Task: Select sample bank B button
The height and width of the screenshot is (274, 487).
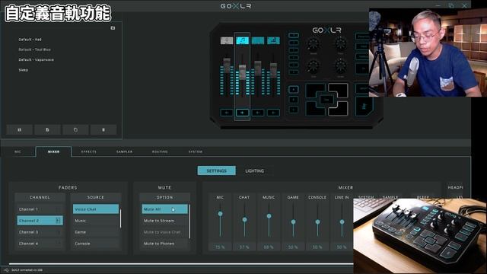Action: click(294, 100)
